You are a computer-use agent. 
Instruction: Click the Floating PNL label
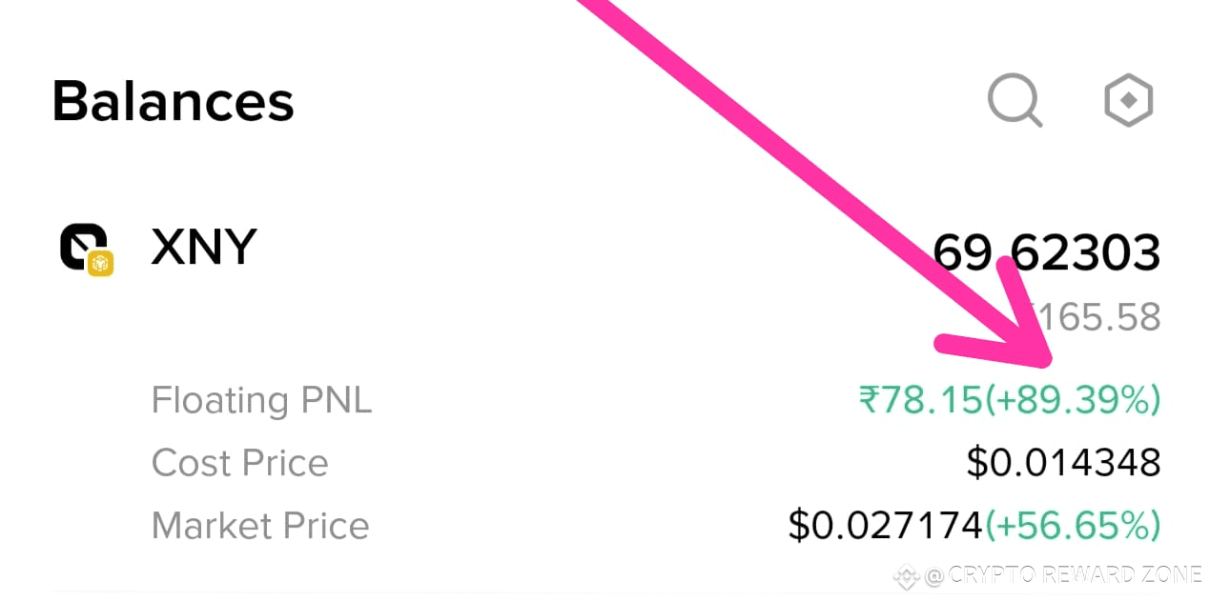coord(261,400)
